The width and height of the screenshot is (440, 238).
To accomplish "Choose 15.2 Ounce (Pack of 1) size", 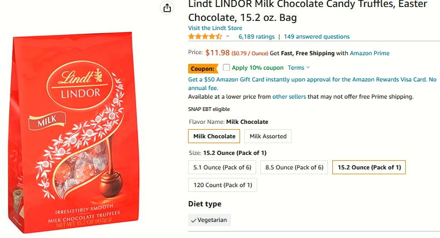I will (369, 167).
